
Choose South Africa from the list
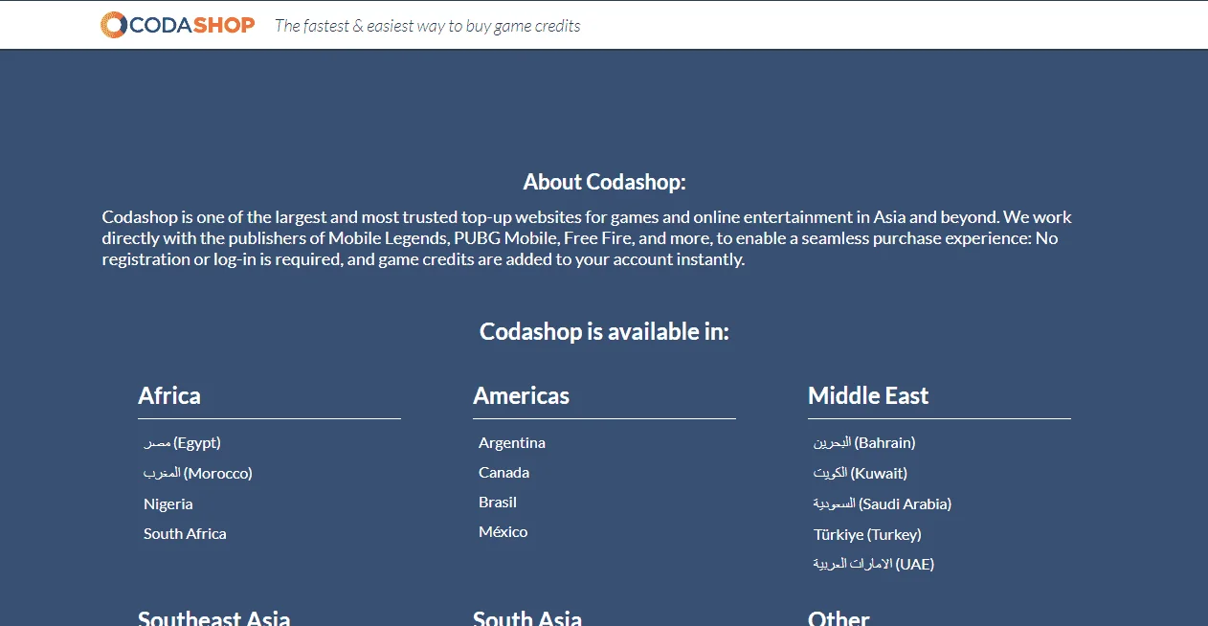(185, 533)
